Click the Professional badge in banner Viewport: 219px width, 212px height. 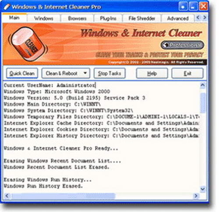point(182,45)
